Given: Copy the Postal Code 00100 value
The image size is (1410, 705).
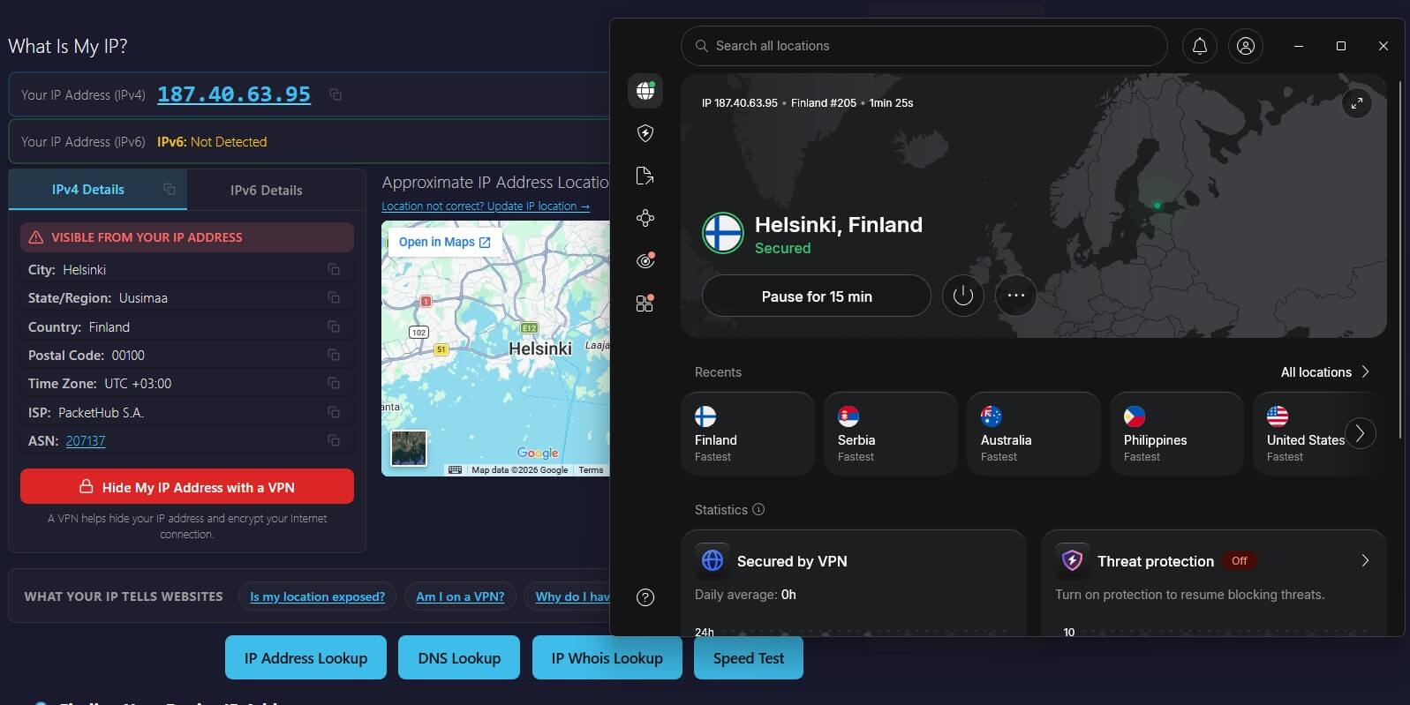Looking at the screenshot, I should click(334, 355).
